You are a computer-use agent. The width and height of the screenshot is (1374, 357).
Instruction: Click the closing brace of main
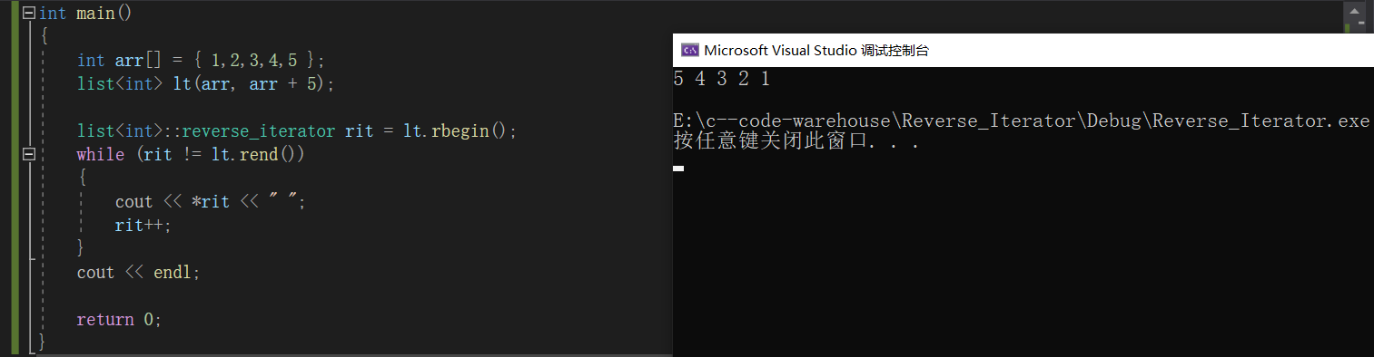[x=42, y=343]
